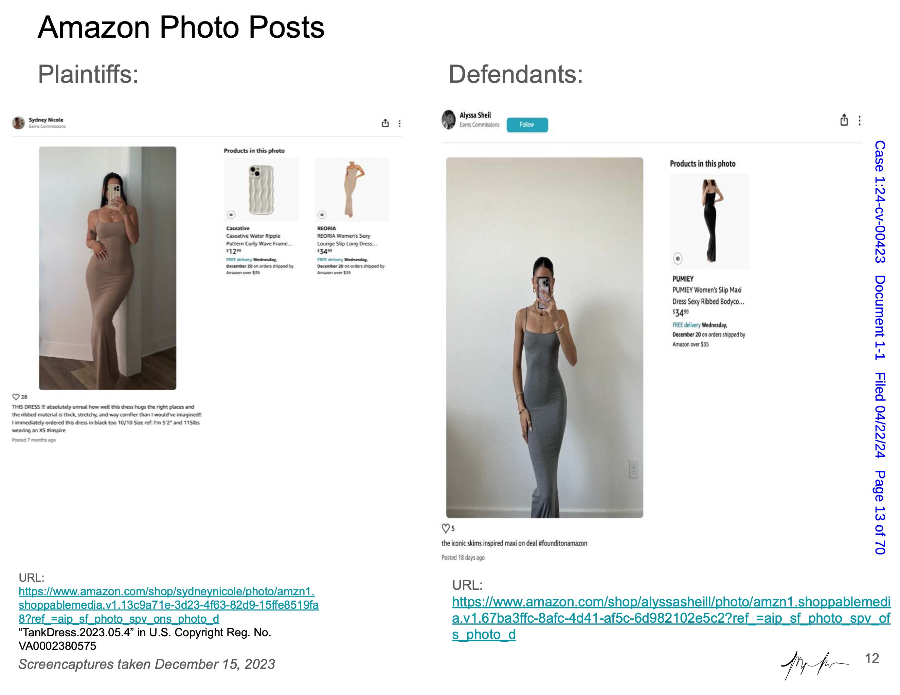The width and height of the screenshot is (900, 695).
Task: Open the Caseative Water Ripple phone case thumbnail
Action: [261, 189]
